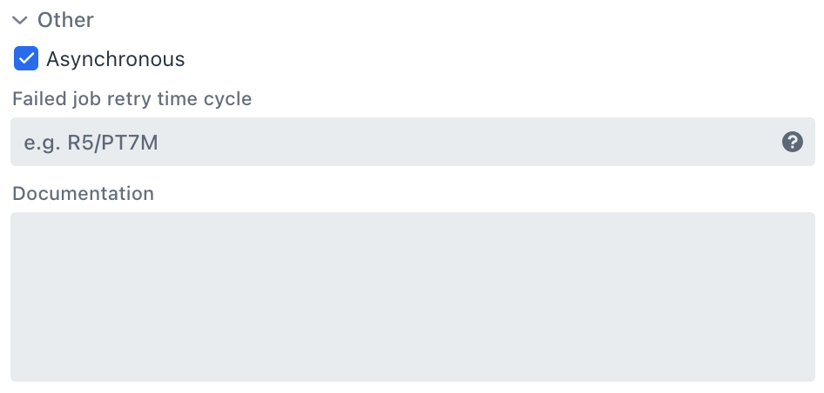Screen dimensions: 824x393
Task: Click the Asynchronous checkbox label text
Action: [115, 59]
